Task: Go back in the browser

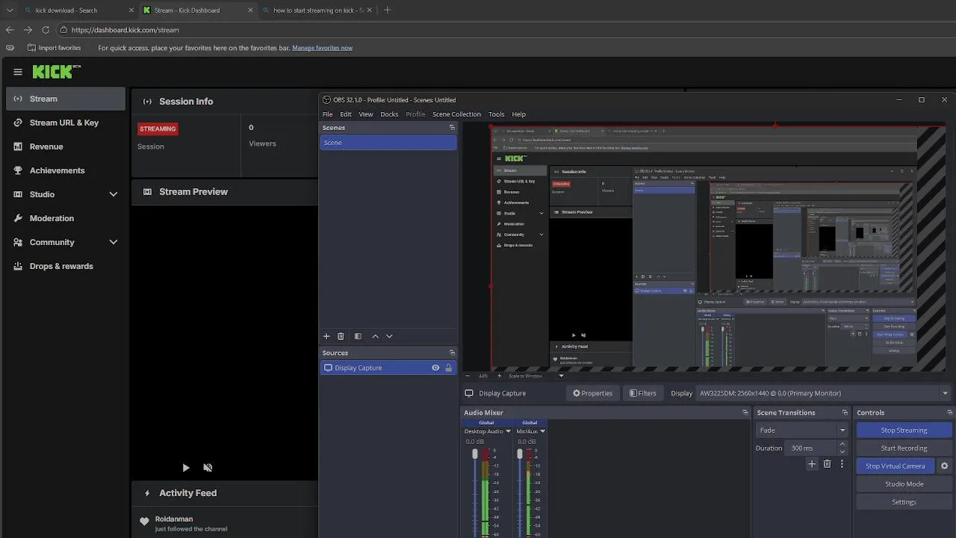Action: point(10,30)
